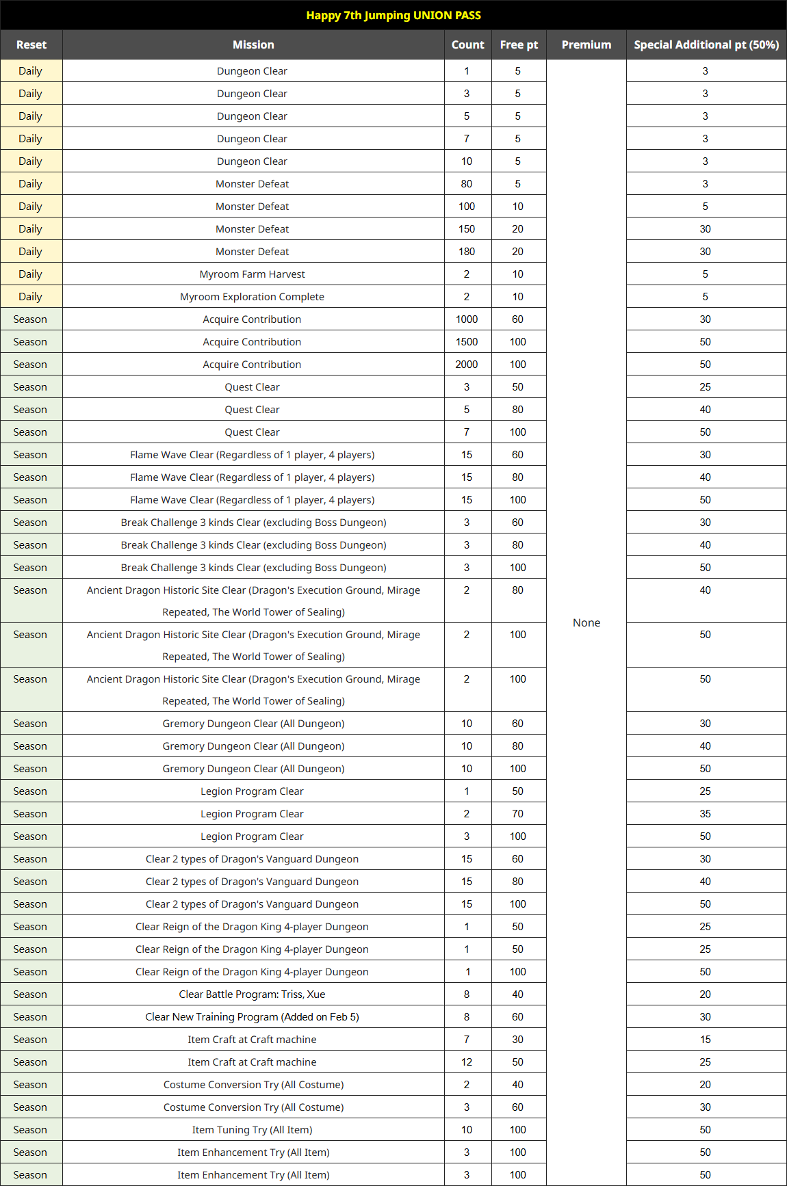Click 'Gremory Dungeon Clear' row with 80 free pt
The image size is (787, 1186).
click(254, 746)
